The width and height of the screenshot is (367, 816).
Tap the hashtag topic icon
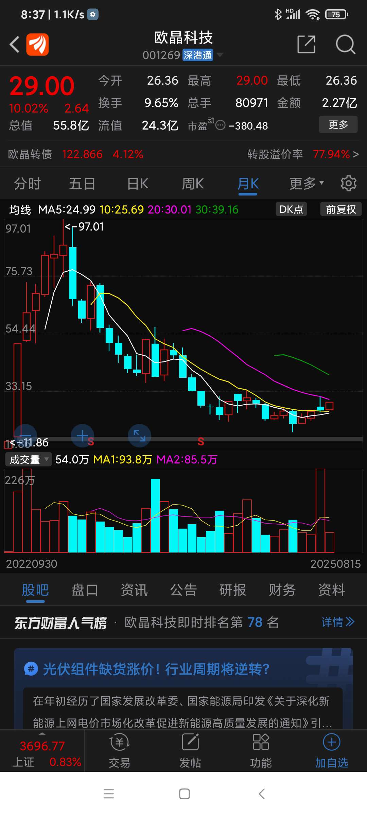tap(31, 669)
